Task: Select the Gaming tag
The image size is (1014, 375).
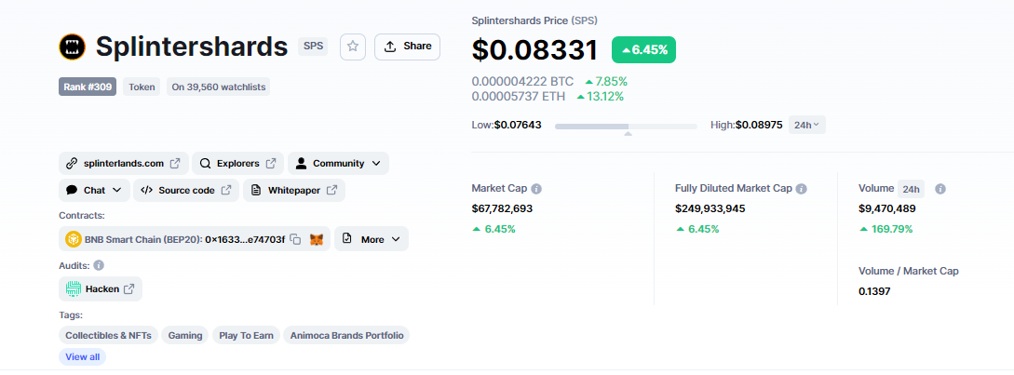Action: pos(185,336)
